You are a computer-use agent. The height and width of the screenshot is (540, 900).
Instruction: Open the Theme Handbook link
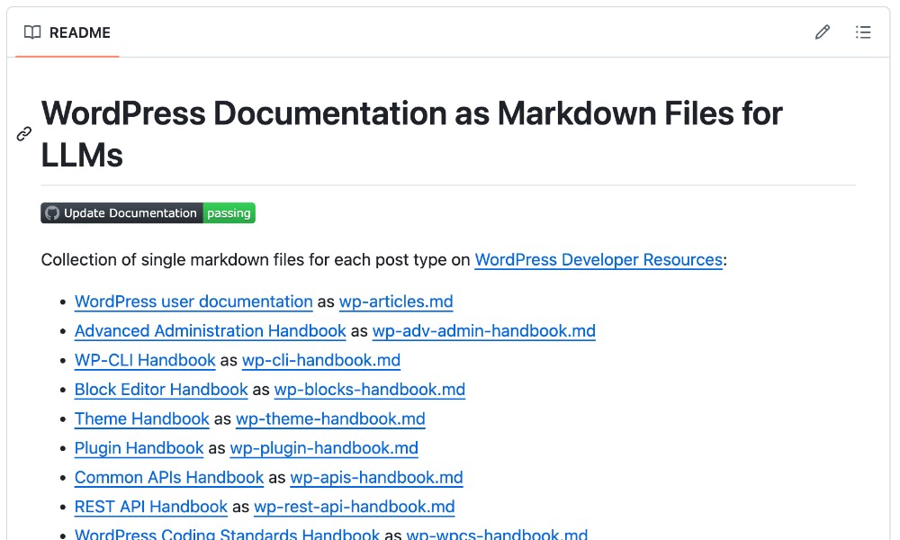(x=141, y=418)
